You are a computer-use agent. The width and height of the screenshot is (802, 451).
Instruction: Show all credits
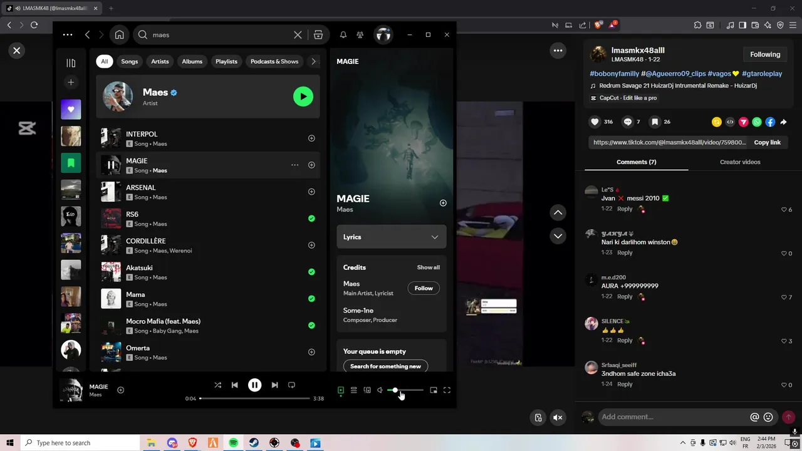tap(429, 267)
